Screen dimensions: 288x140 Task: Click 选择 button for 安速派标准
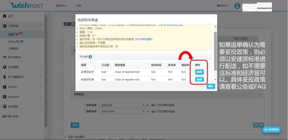click(x=199, y=79)
